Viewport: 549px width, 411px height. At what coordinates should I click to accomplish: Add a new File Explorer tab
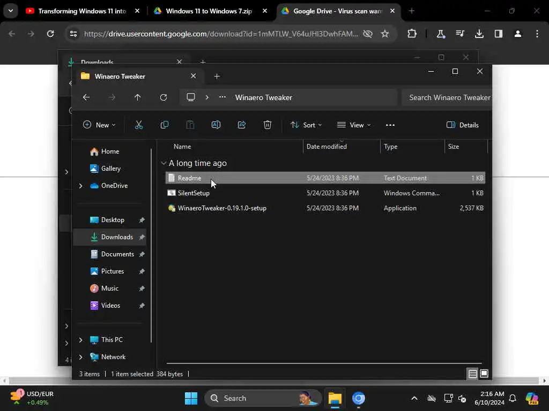(x=217, y=76)
